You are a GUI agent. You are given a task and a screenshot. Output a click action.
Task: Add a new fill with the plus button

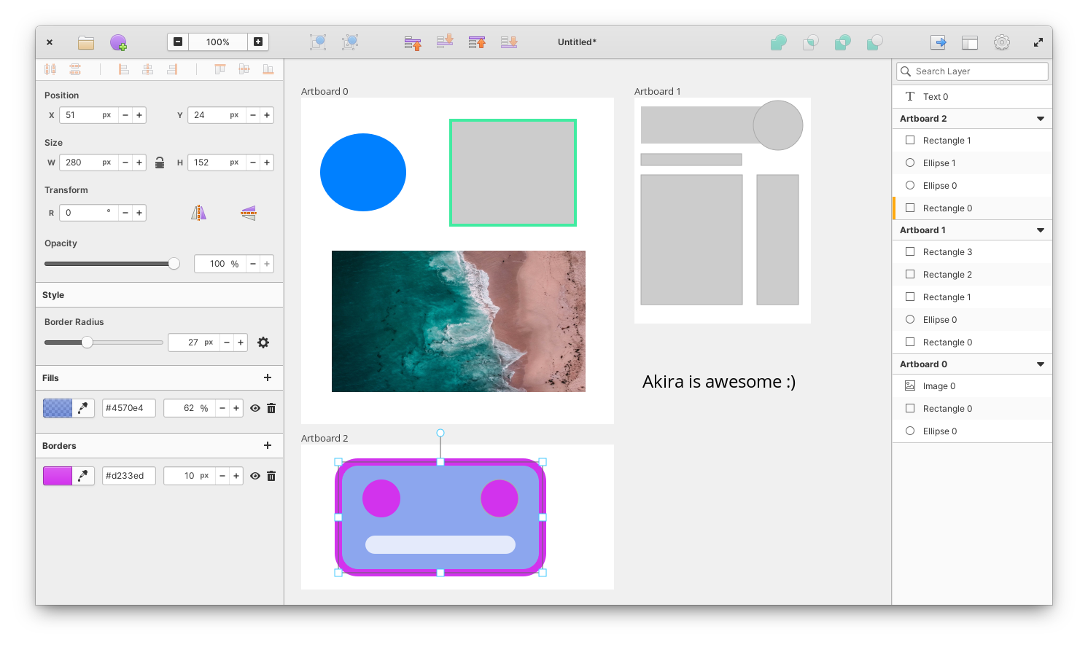pos(268,377)
